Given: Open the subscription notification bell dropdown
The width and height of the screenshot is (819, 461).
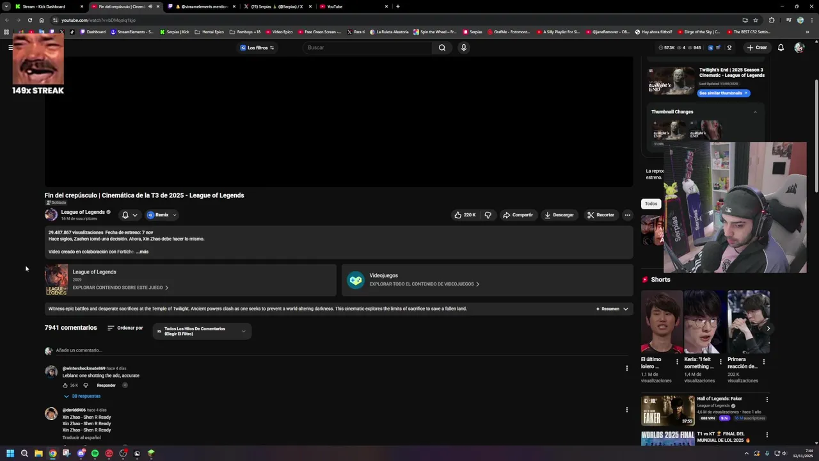Looking at the screenshot, I should (x=129, y=215).
